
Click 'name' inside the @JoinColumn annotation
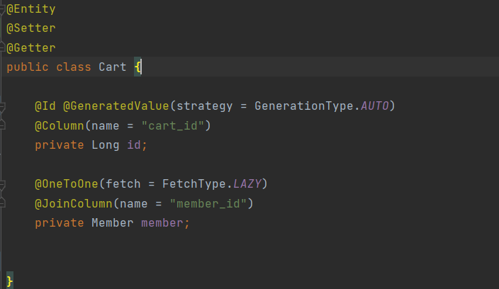(134, 204)
